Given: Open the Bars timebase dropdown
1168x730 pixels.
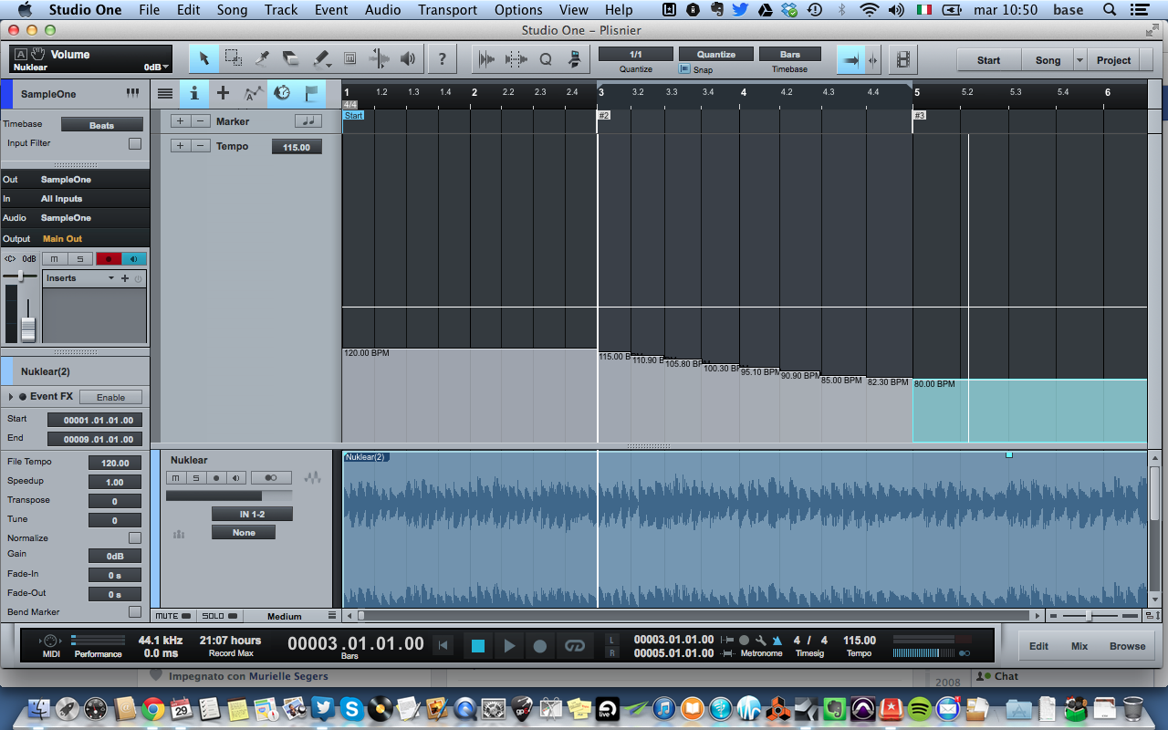Looking at the screenshot, I should tap(790, 55).
